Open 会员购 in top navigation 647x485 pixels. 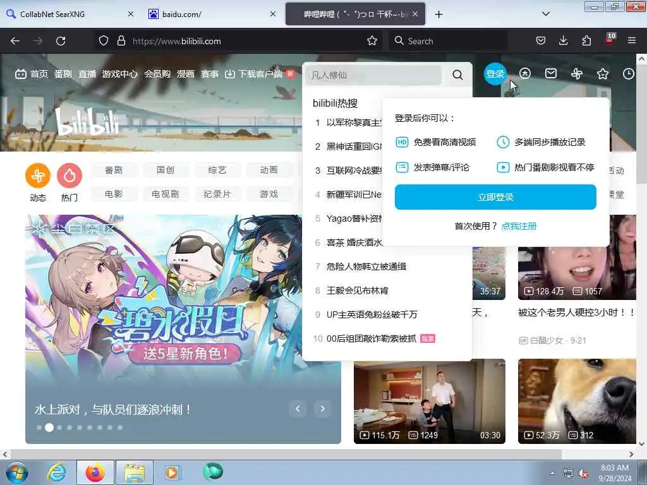coord(157,74)
